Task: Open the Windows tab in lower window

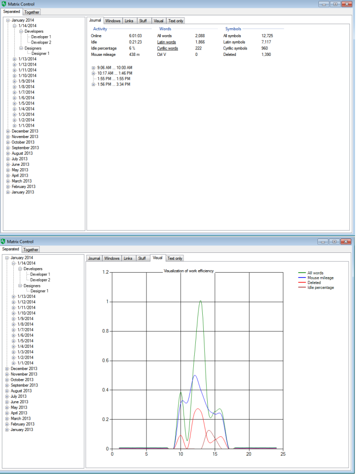Action: (x=112, y=258)
